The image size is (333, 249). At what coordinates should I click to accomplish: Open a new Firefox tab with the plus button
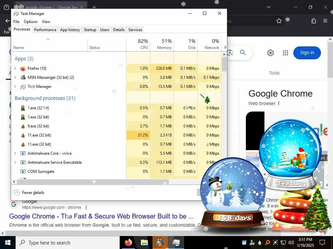(94, 7)
